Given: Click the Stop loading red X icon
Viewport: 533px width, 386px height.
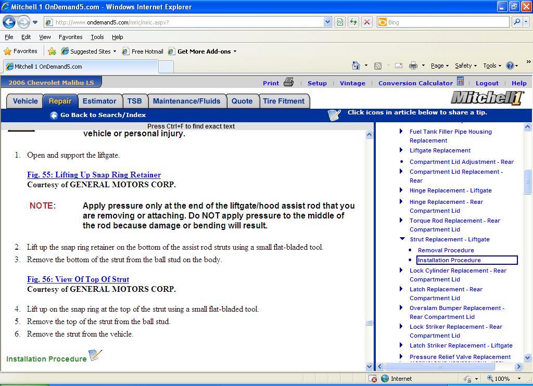Looking at the screenshot, I should click(367, 22).
